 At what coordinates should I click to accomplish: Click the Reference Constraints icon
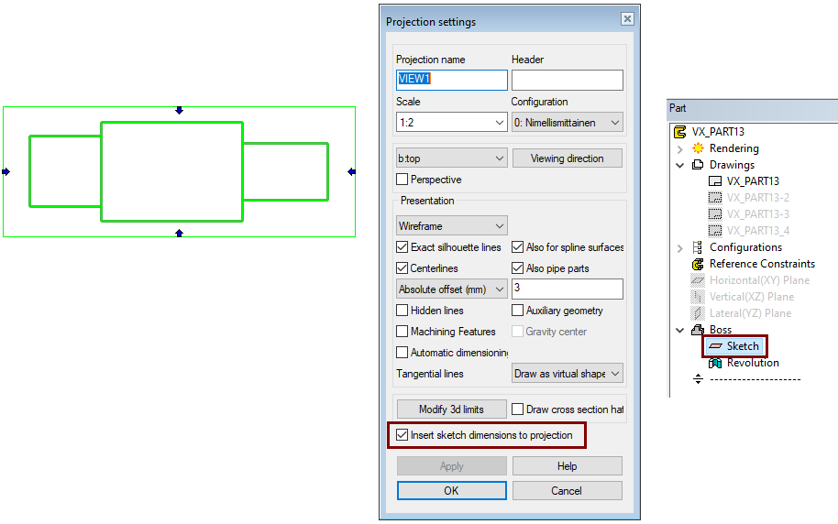coord(698,264)
